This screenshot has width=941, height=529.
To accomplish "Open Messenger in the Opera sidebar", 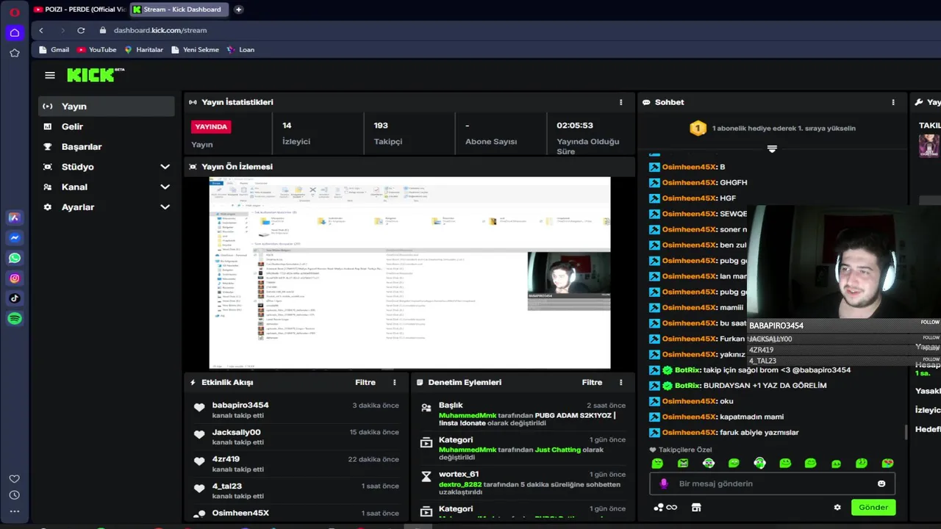I will 14,238.
